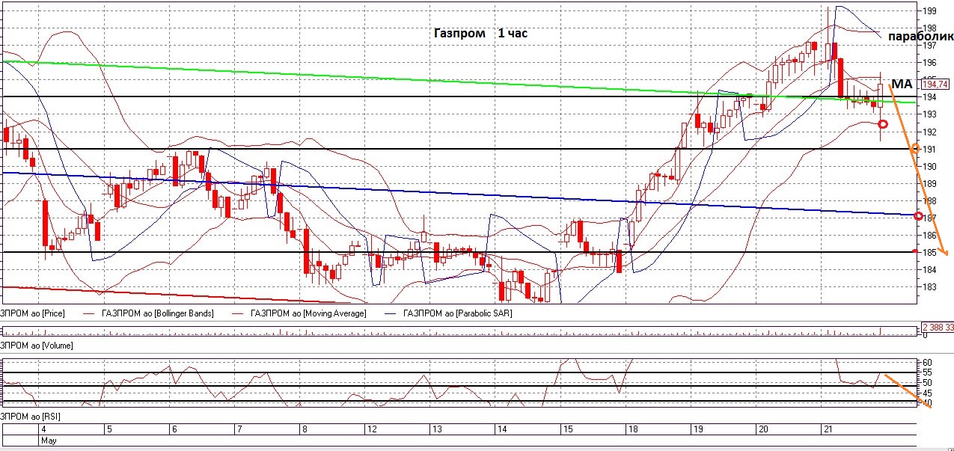Click date label 7 on time axis
This screenshot has height=451, width=954.
[239, 429]
